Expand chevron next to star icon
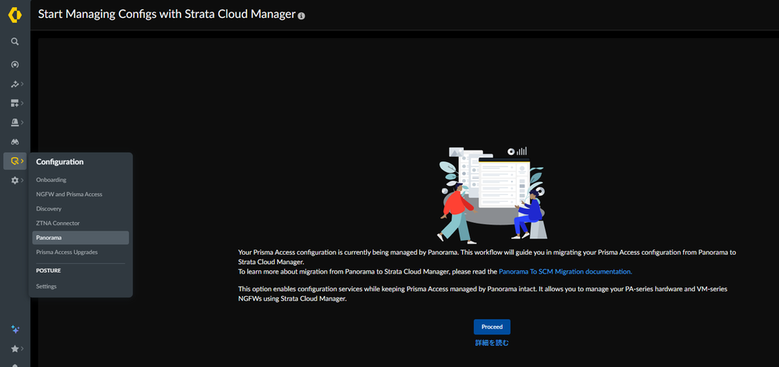This screenshot has width=779, height=367. click(x=23, y=348)
